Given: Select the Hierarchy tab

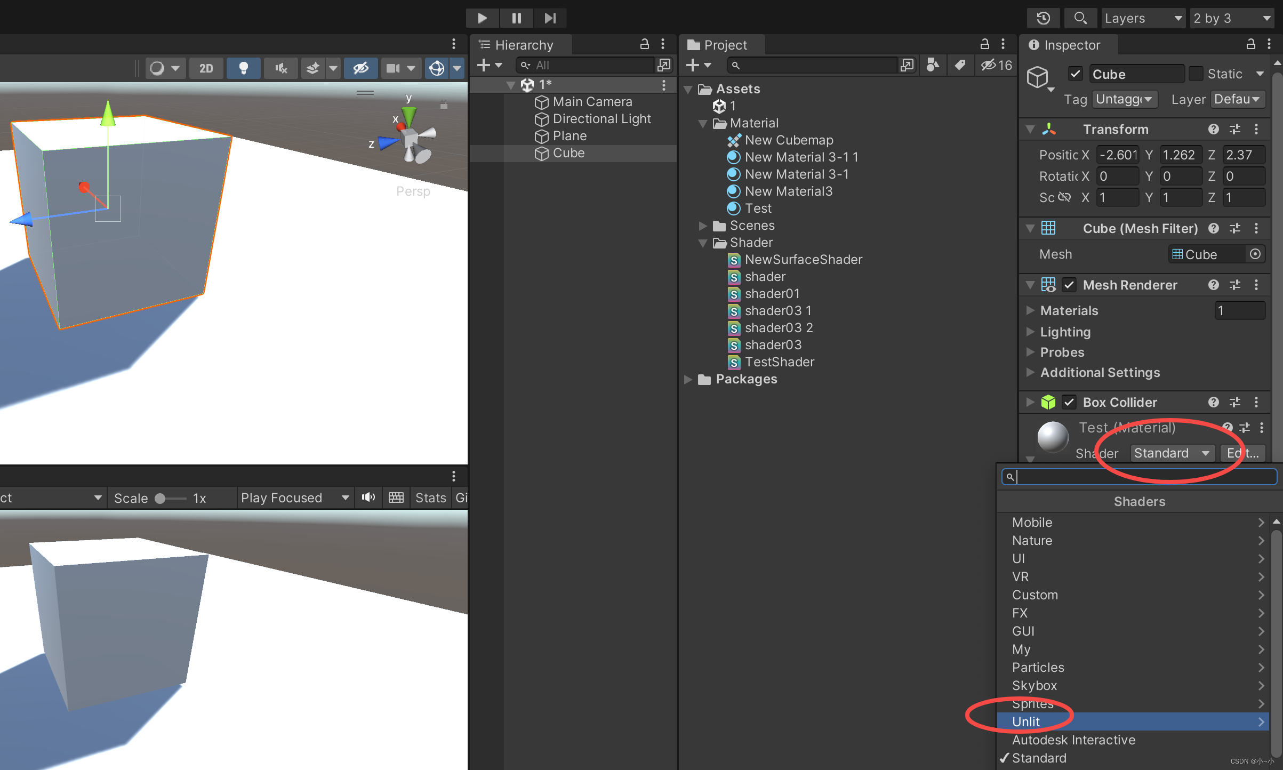Looking at the screenshot, I should pos(521,45).
